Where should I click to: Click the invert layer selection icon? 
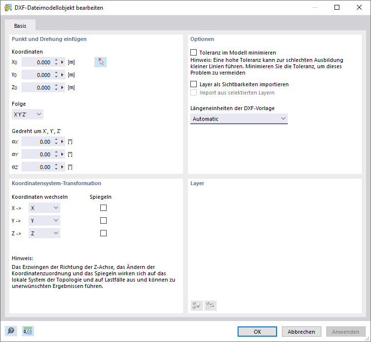click(x=210, y=305)
